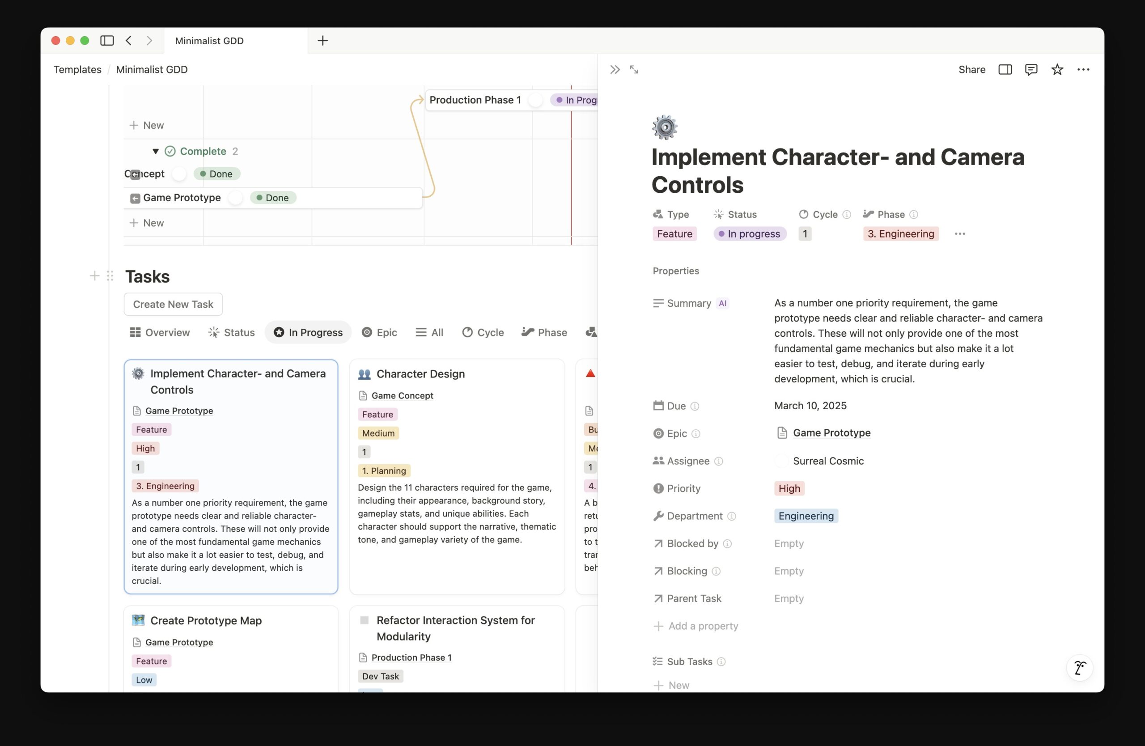
Task: Go forward with the right chevron
Action: pos(149,40)
